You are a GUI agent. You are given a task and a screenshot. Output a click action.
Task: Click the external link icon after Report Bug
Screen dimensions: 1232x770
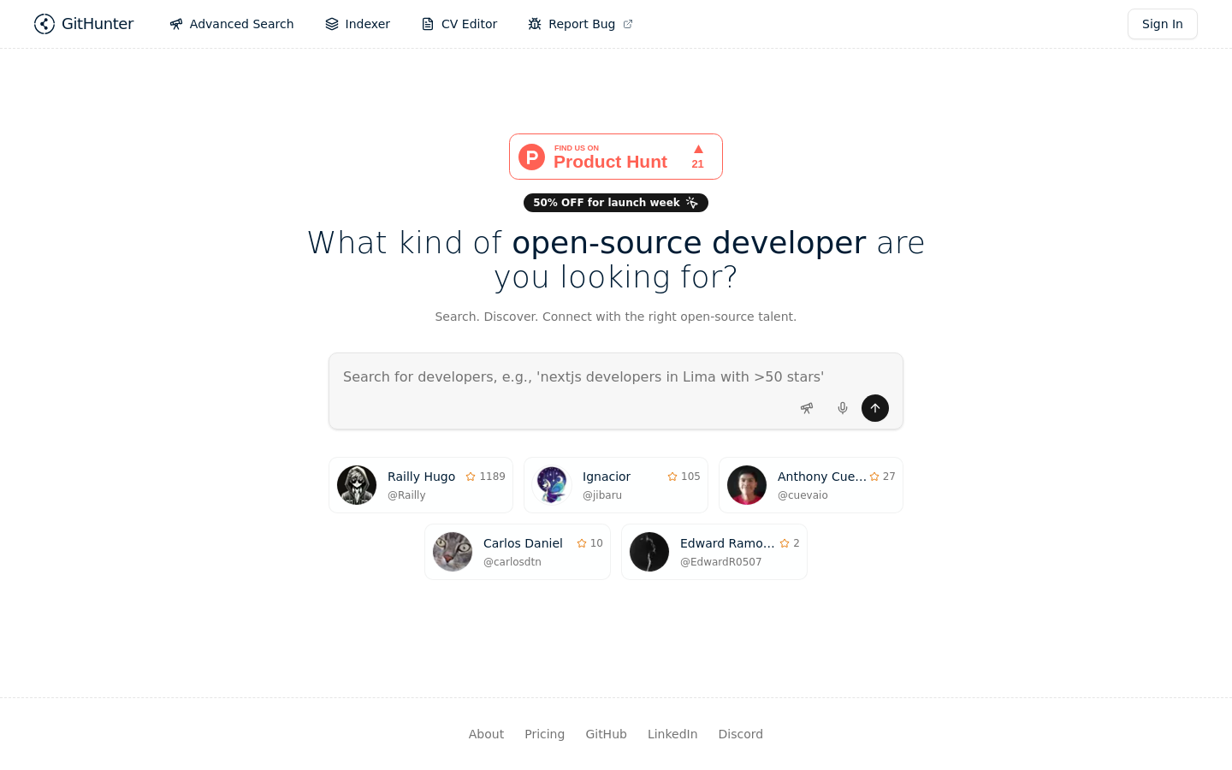point(628,24)
